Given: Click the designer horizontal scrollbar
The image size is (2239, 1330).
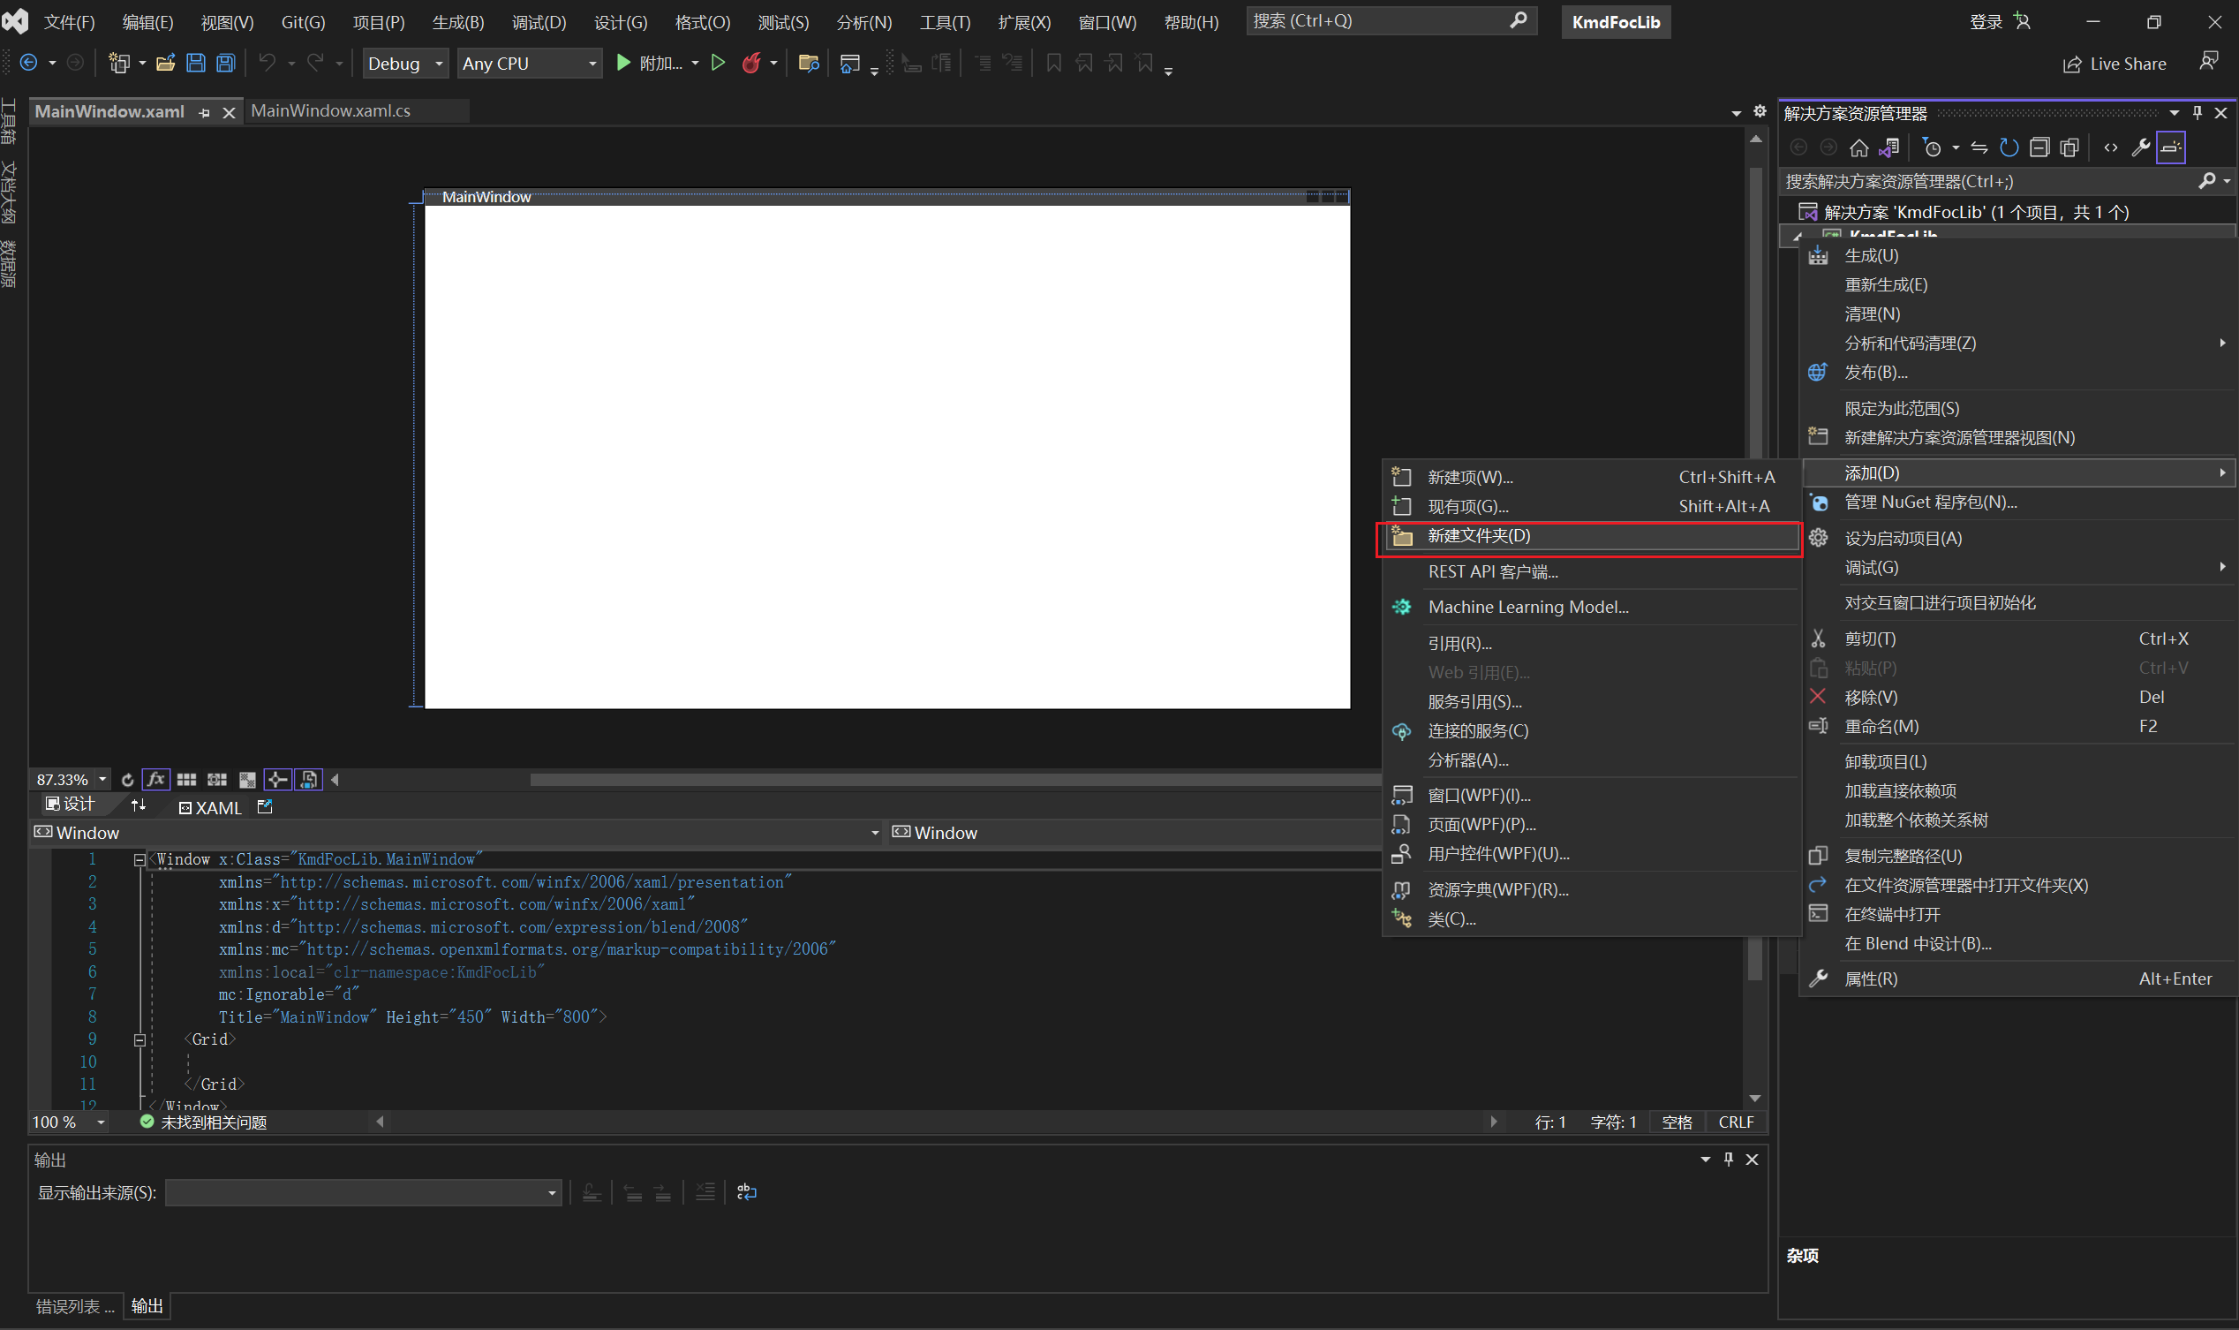Looking at the screenshot, I should pyautogui.click(x=954, y=780).
